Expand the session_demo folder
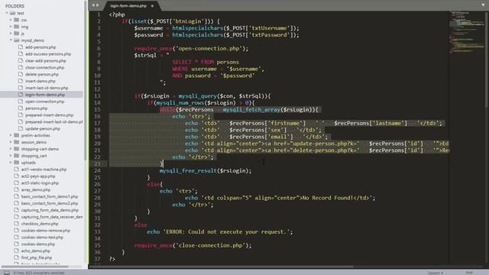 pos(11,142)
